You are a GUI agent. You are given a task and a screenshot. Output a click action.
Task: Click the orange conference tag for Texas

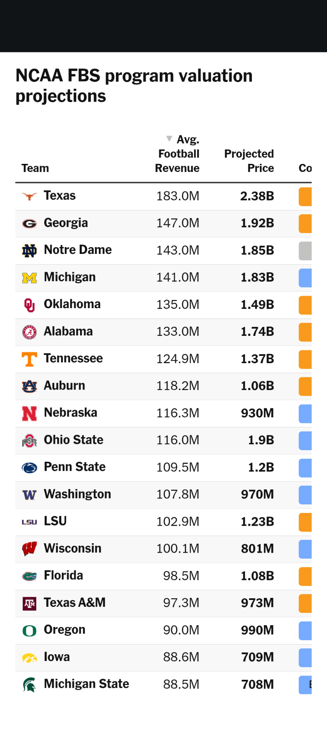305,196
